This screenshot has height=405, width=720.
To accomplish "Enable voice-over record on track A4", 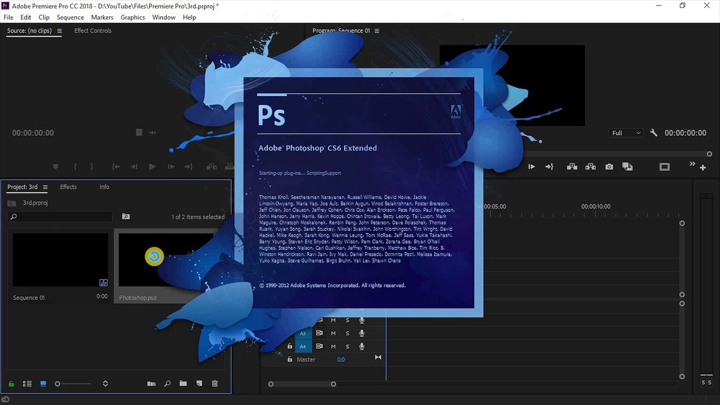I will click(x=362, y=346).
